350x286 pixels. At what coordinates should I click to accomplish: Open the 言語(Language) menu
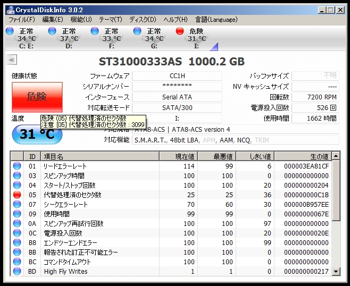coord(216,20)
